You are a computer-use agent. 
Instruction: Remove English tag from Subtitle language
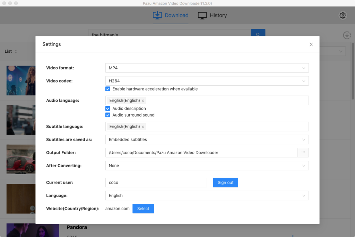[x=143, y=127]
